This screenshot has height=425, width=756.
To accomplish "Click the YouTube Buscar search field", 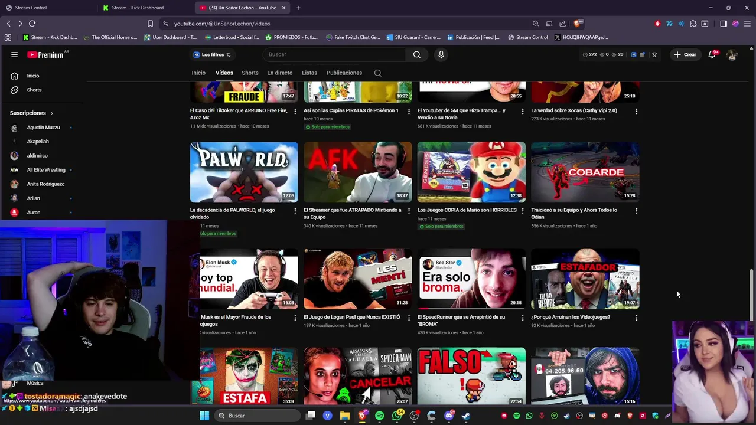I will pos(335,54).
